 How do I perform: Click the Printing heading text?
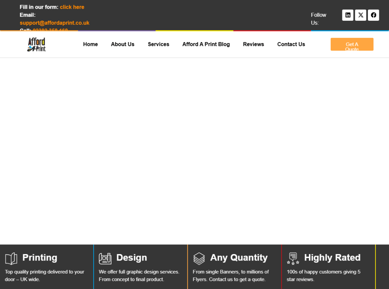click(40, 258)
